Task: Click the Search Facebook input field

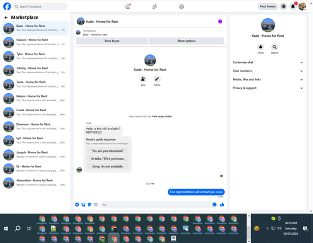Action: (40, 7)
